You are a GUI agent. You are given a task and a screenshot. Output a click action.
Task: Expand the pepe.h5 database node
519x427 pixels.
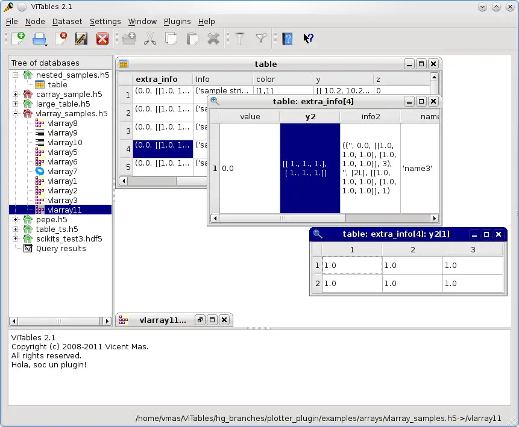point(16,220)
